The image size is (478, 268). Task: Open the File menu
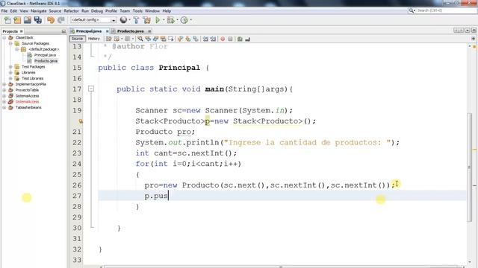tap(4, 11)
